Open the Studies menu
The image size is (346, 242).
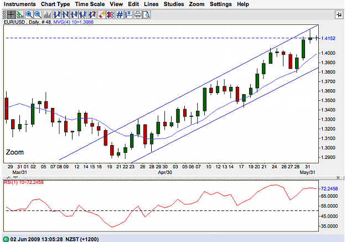tap(174, 4)
